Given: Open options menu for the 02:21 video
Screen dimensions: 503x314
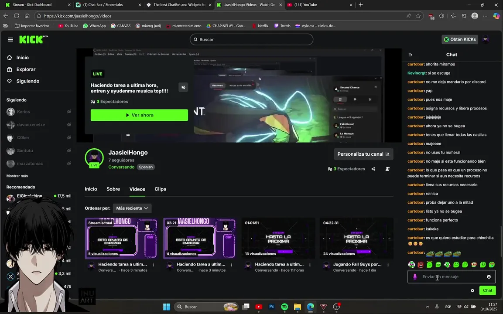Looking at the screenshot, I should [x=231, y=265].
